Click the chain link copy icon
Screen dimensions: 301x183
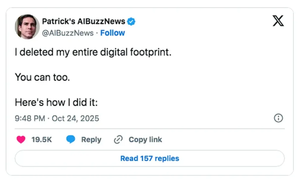(118, 140)
